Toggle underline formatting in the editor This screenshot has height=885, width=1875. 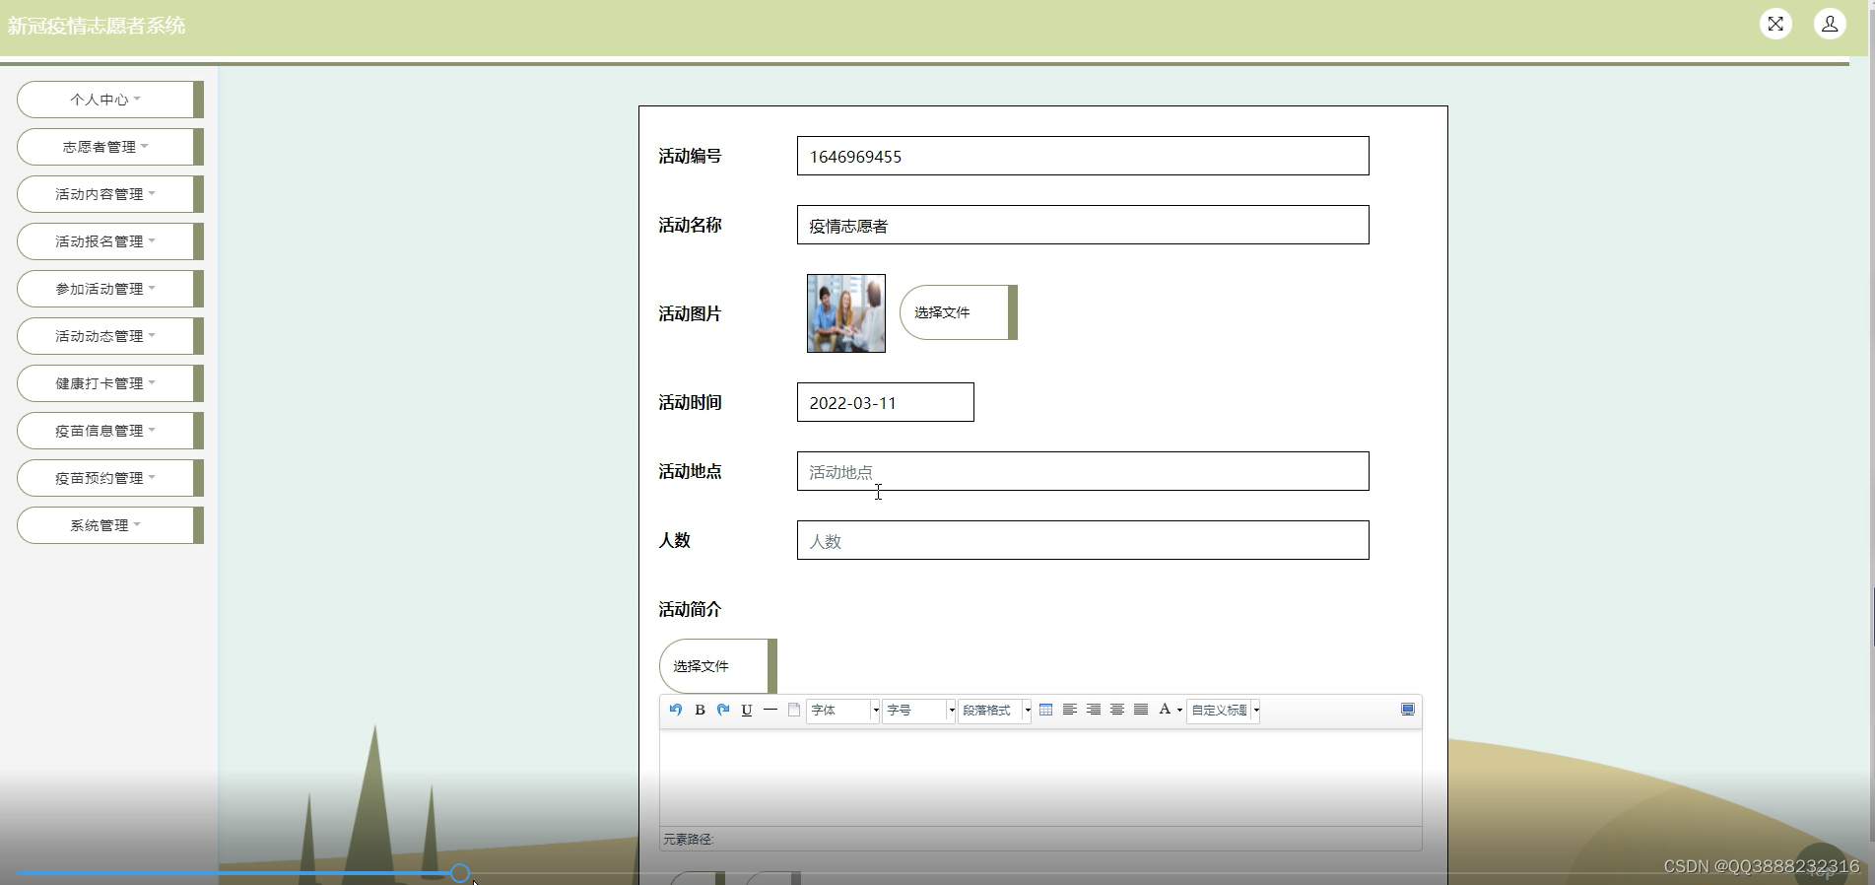tap(747, 710)
